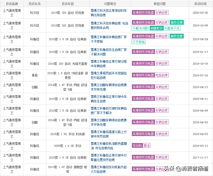Open link 雪佛兰科鲁兹发动机舱内起火引起自燃
This screenshot has height=176, width=213.
coord(109,169)
